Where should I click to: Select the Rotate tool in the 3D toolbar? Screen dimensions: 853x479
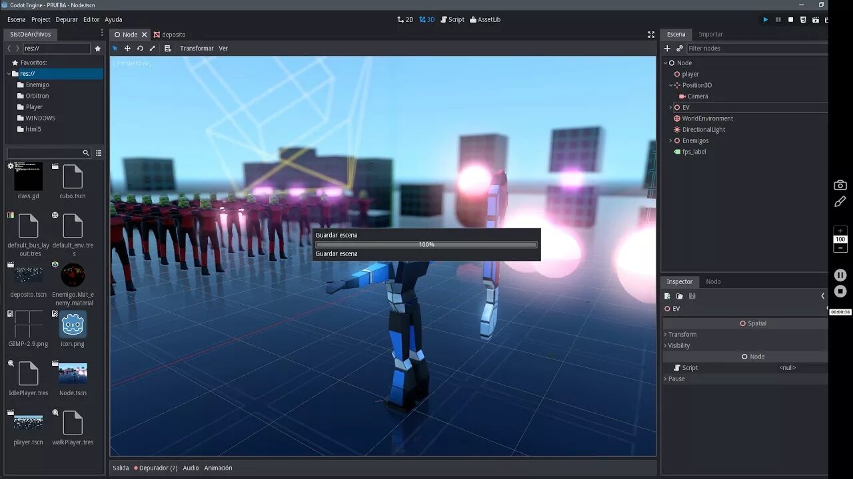click(x=139, y=48)
